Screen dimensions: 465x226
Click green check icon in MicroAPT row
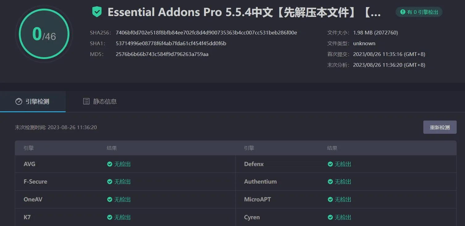coord(330,200)
